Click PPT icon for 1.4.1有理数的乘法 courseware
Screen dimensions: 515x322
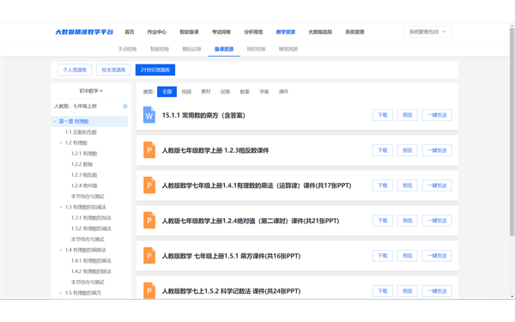click(x=149, y=185)
